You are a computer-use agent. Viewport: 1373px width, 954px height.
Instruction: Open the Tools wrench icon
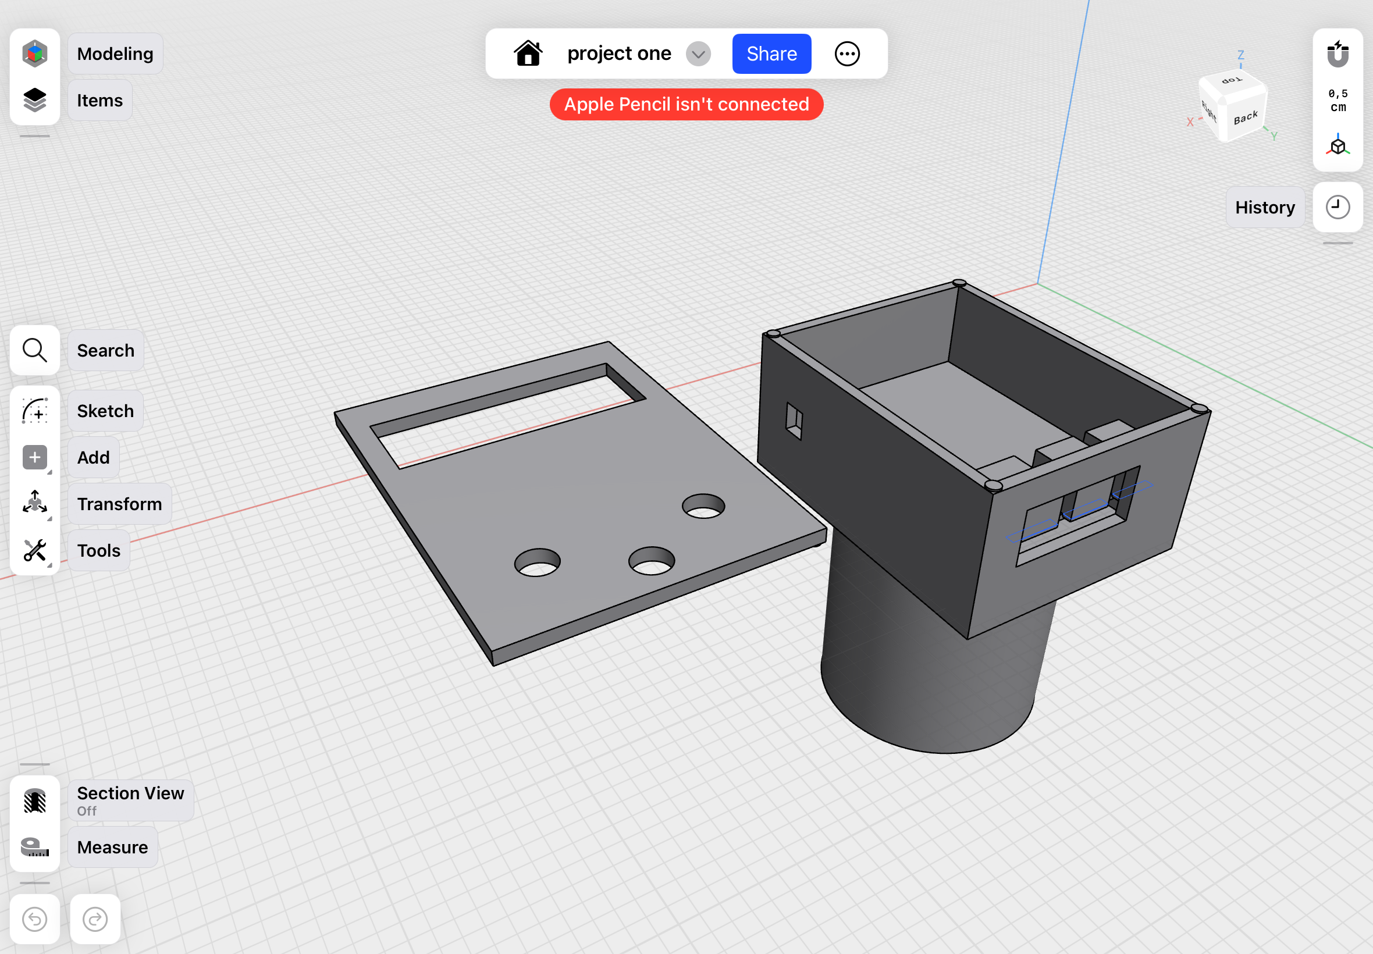[x=35, y=550]
